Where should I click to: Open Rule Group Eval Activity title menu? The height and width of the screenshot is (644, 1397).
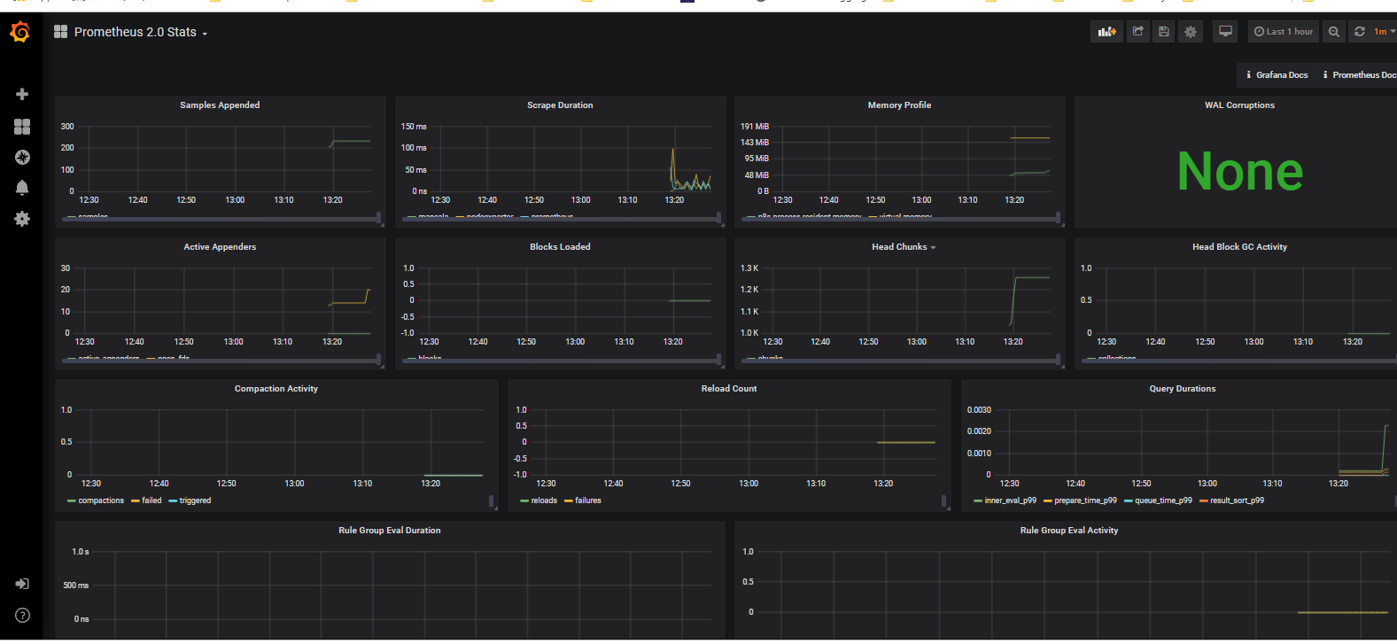click(x=1069, y=531)
